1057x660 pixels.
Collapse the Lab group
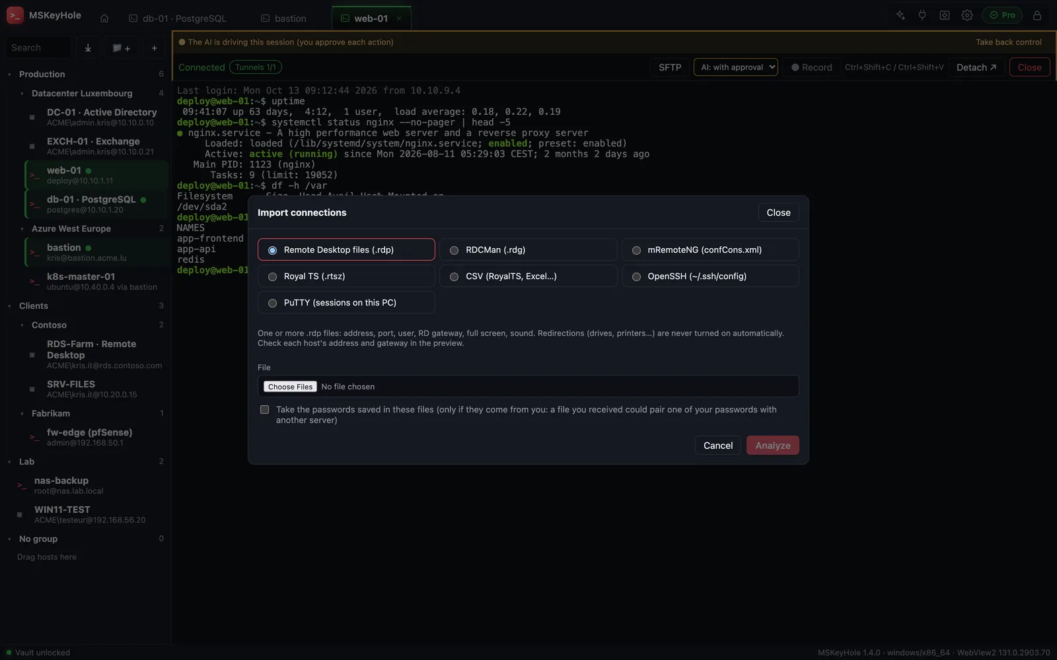(9, 462)
